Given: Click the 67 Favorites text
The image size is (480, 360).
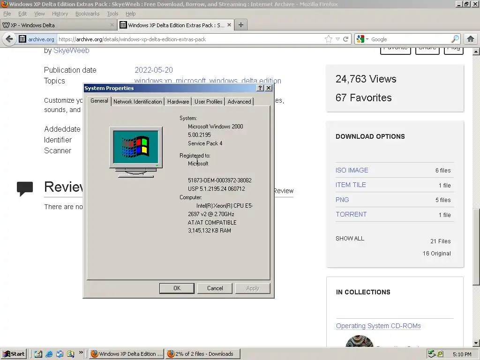Looking at the screenshot, I should click(x=364, y=97).
